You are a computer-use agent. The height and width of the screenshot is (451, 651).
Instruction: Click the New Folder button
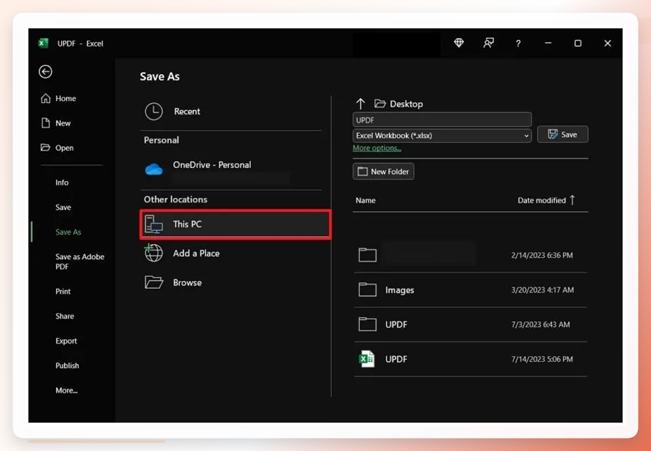click(383, 171)
